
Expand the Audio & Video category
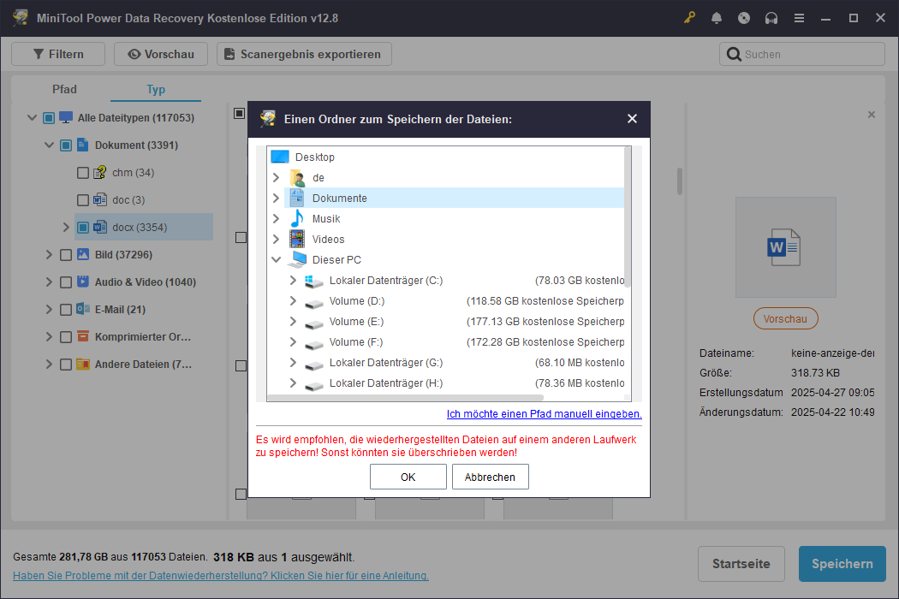click(51, 282)
